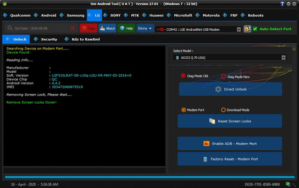
Task: Open the Skins dropdown
Action: (x=145, y=28)
